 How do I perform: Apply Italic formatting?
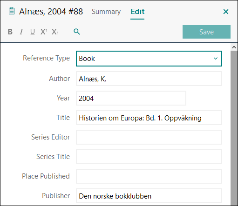tap(21, 32)
